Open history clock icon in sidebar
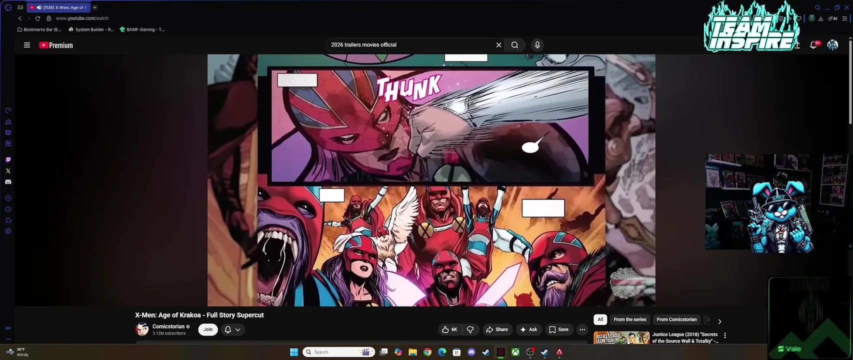853x360 pixels. [x=8, y=209]
